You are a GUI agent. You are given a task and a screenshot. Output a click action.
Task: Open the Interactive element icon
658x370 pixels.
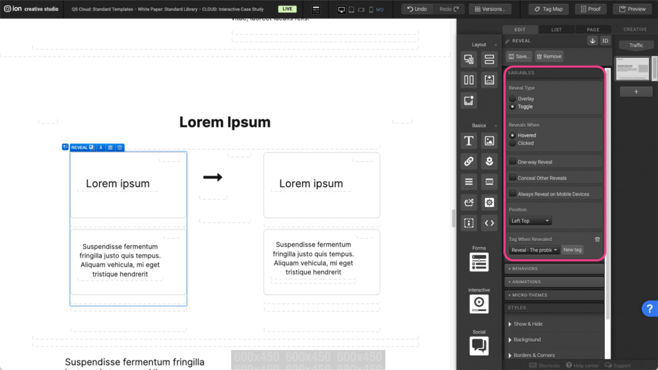(479, 304)
